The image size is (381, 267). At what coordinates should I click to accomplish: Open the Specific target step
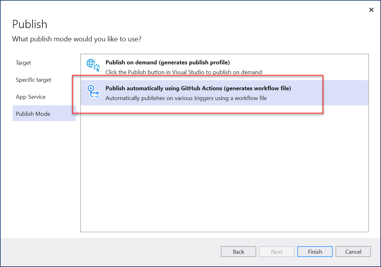pyautogui.click(x=33, y=80)
